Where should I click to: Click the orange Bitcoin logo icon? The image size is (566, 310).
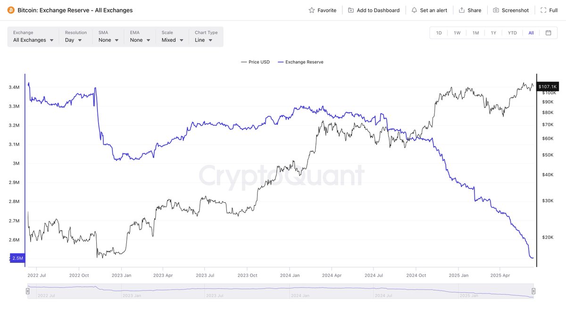[x=11, y=10]
